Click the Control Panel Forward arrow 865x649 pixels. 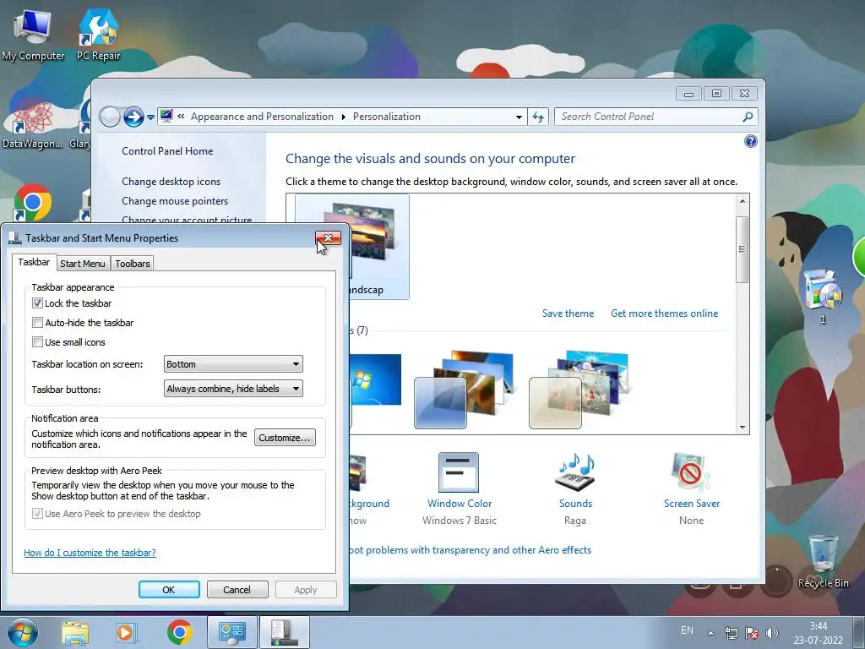pyautogui.click(x=133, y=117)
